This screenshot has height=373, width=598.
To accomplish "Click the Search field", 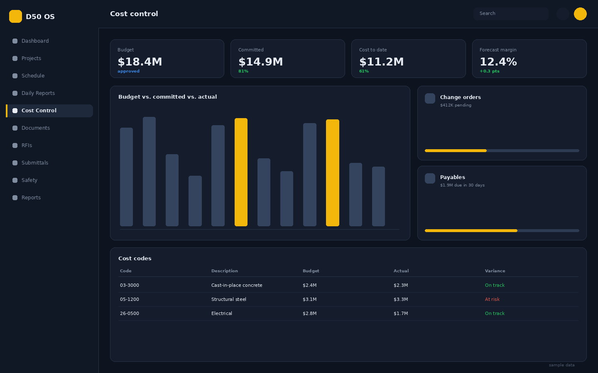I will (511, 14).
